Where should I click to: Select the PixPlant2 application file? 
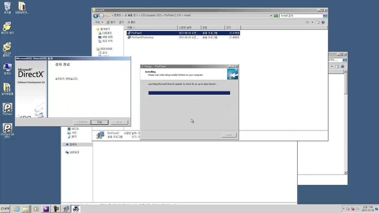pos(183,33)
